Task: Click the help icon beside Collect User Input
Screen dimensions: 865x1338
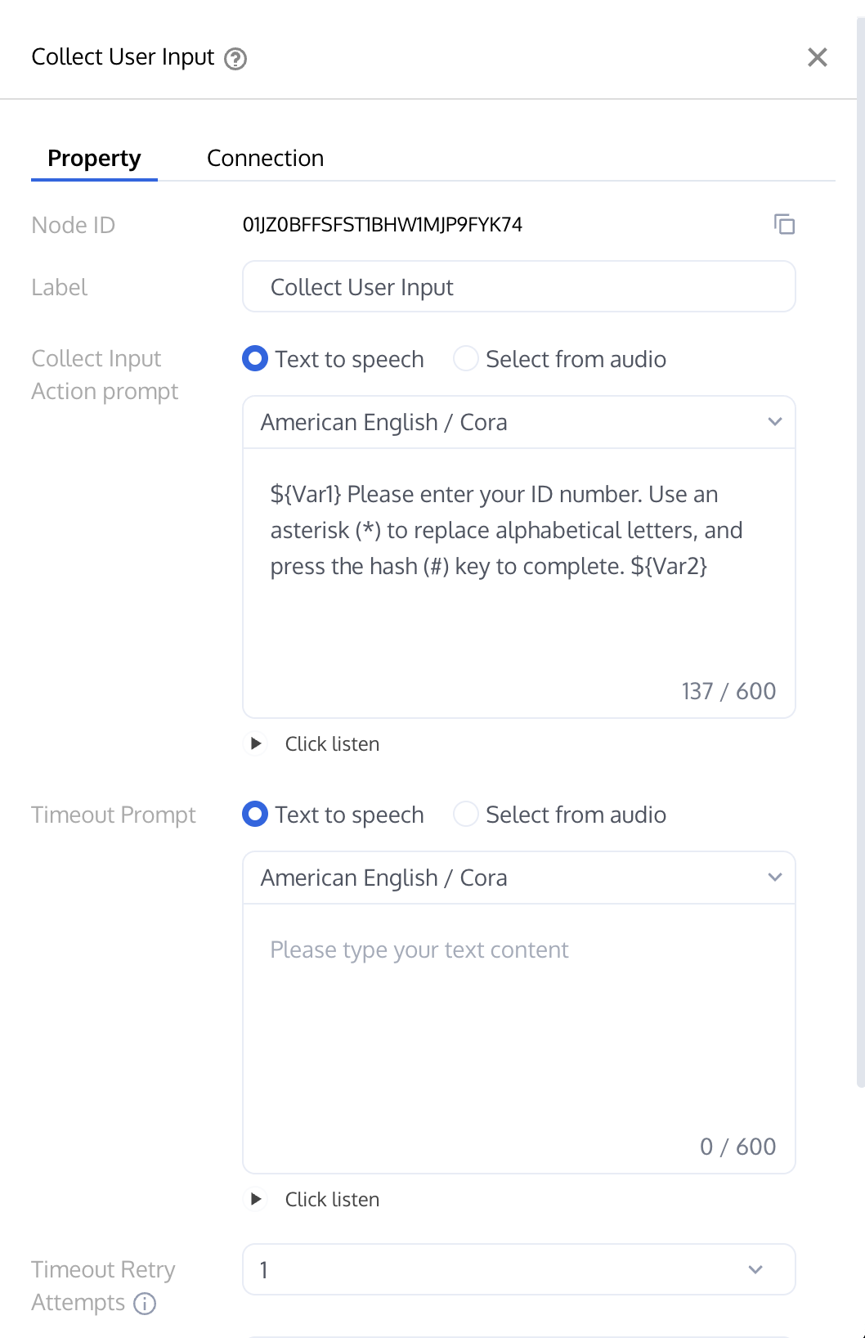Action: [235, 59]
